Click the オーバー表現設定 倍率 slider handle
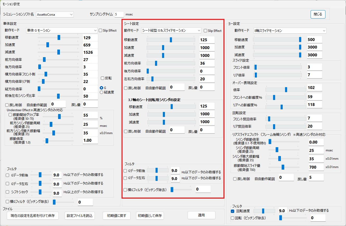The width and height of the screenshot is (346, 226). [286, 90]
